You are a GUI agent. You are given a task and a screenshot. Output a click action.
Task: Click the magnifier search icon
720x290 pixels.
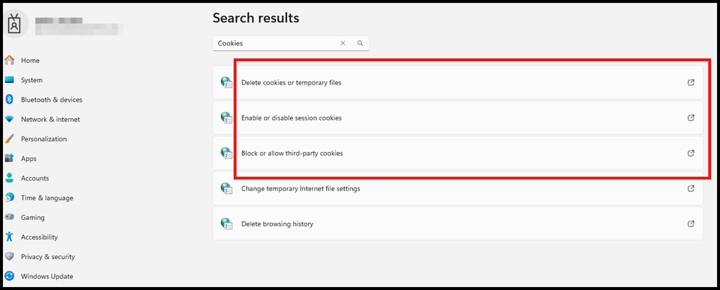pyautogui.click(x=360, y=43)
